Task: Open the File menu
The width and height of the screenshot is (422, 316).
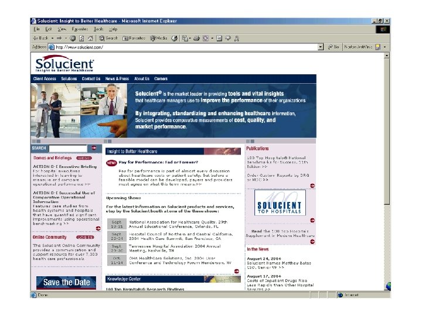Action: pyautogui.click(x=36, y=29)
